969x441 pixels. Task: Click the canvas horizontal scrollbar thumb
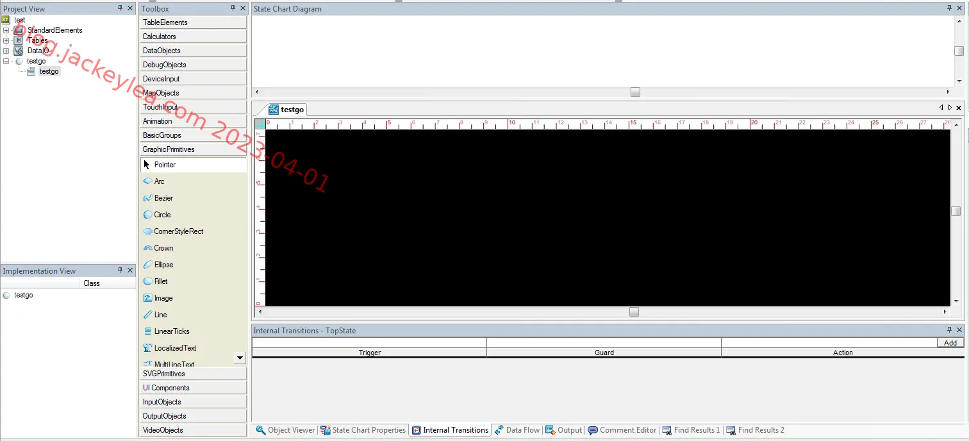(634, 312)
